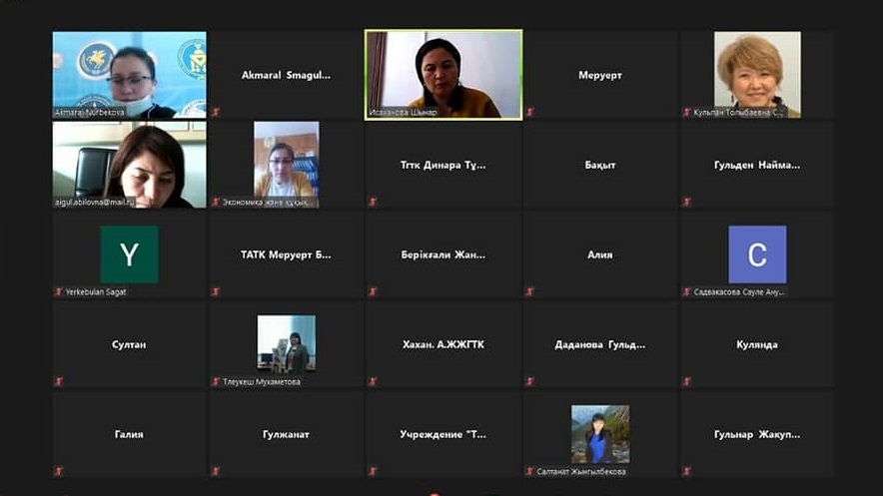Select the aigul.abilovna@mail.ru video feed
Screen dimensions: 883x496
129,165
